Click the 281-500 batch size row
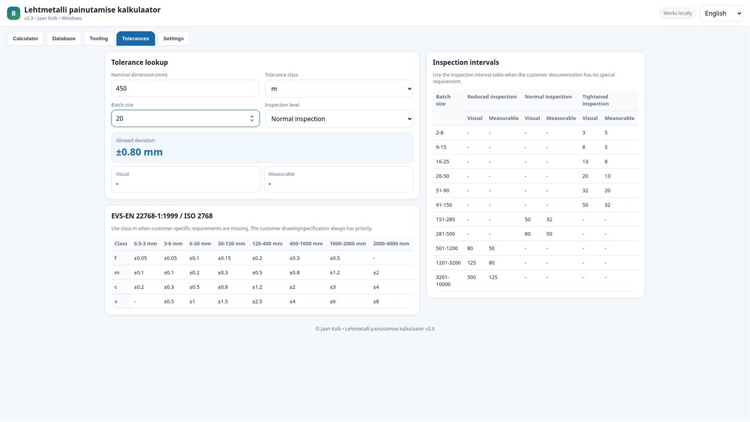 536,234
